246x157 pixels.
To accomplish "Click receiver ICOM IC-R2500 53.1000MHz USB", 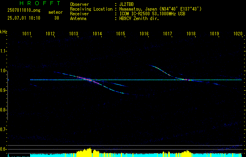I will click(x=152, y=14).
